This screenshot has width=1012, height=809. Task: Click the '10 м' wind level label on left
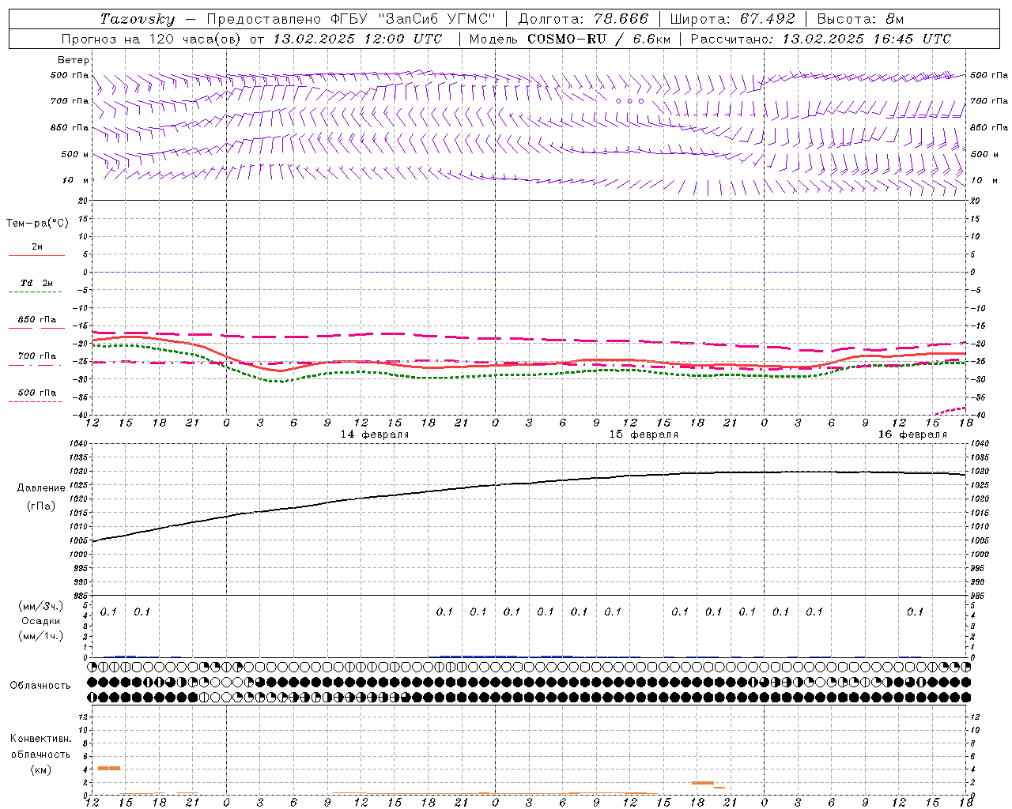[x=76, y=180]
